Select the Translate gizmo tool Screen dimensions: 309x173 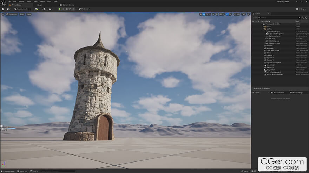coord(204,14)
